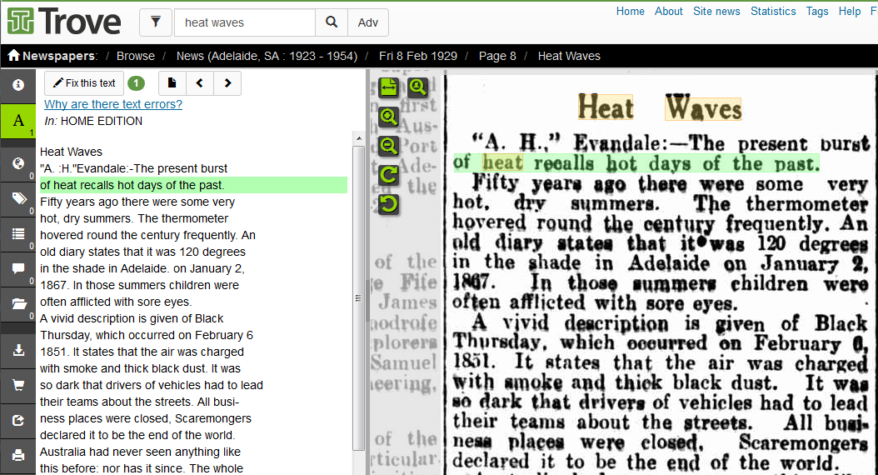Screen dimensions: 878x475
Task: Open the comments speech bubble icon
Action: coord(17,268)
